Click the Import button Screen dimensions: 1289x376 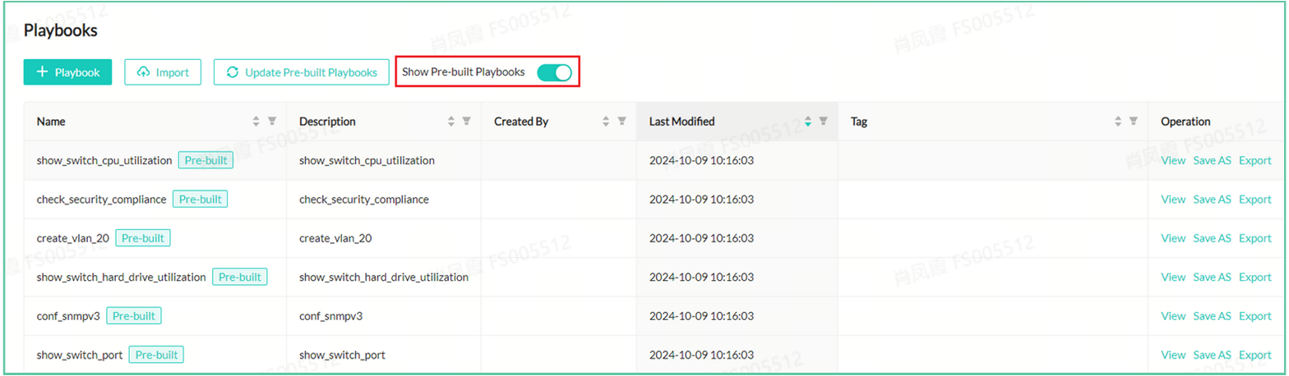[163, 72]
